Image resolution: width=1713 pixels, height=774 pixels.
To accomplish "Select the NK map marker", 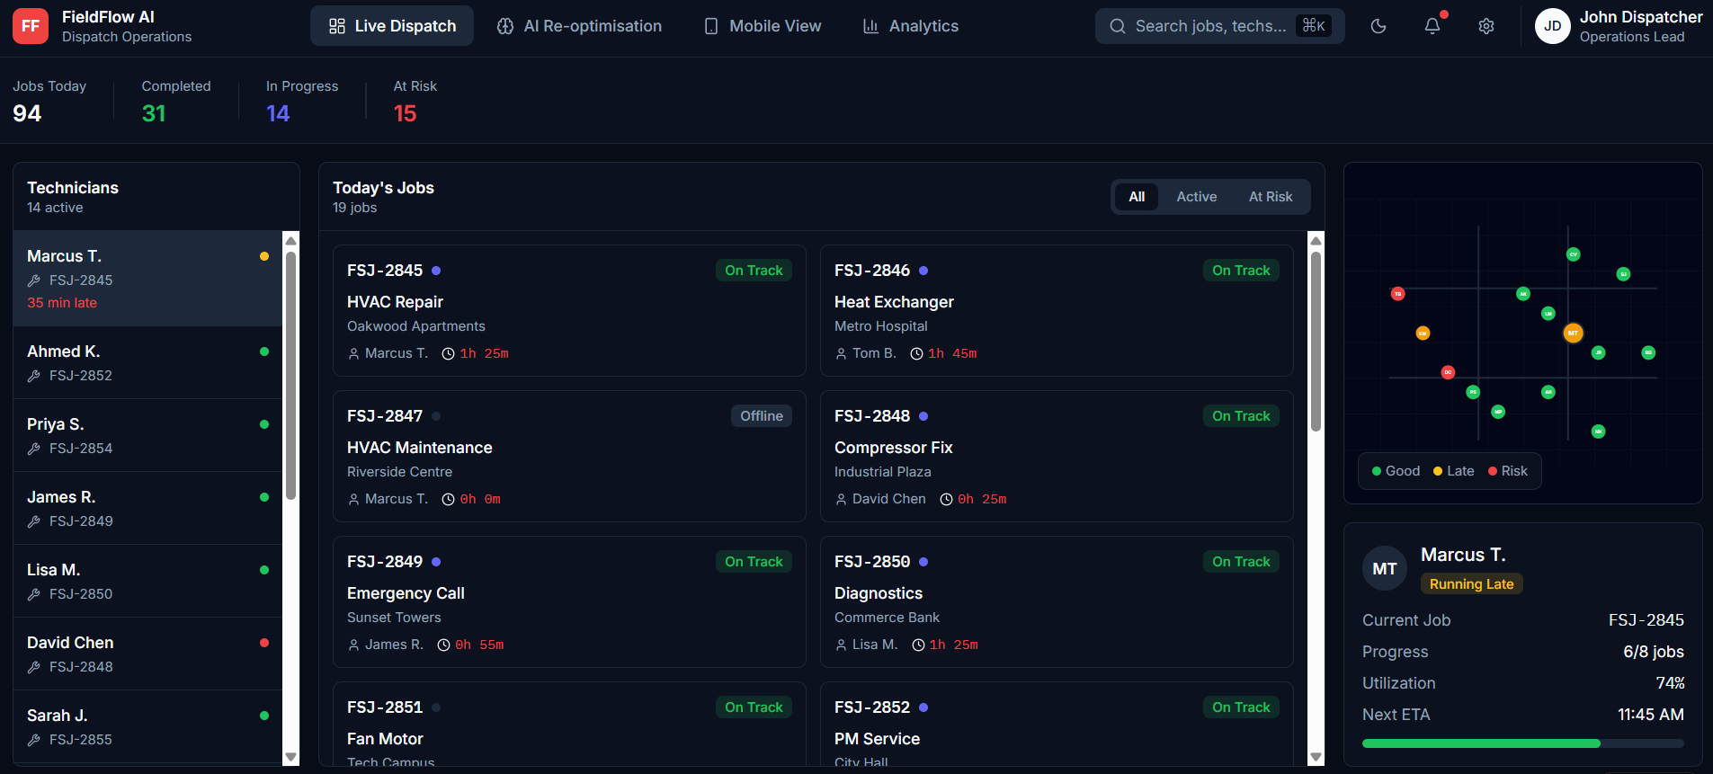I will click(1598, 431).
